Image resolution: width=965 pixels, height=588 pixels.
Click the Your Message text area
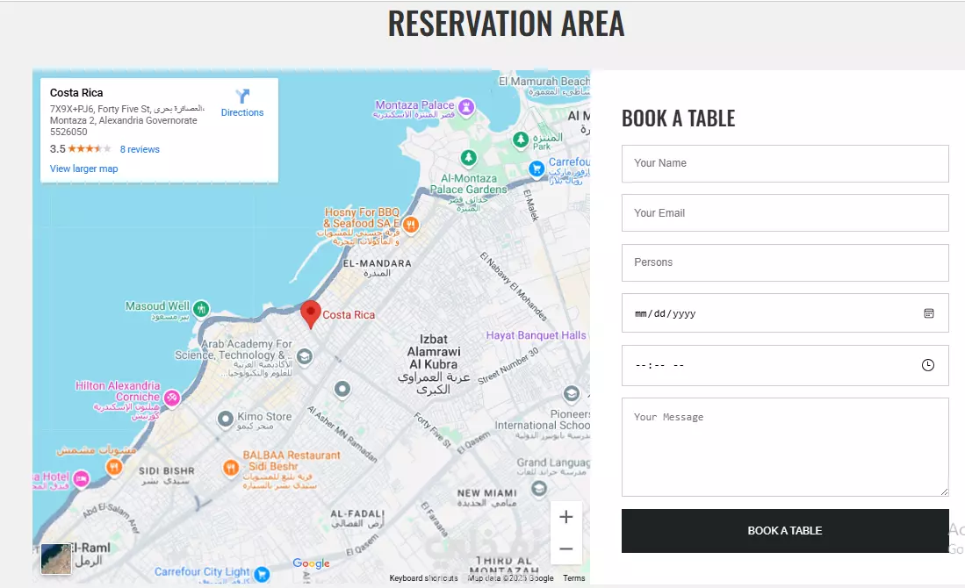pyautogui.click(x=785, y=448)
